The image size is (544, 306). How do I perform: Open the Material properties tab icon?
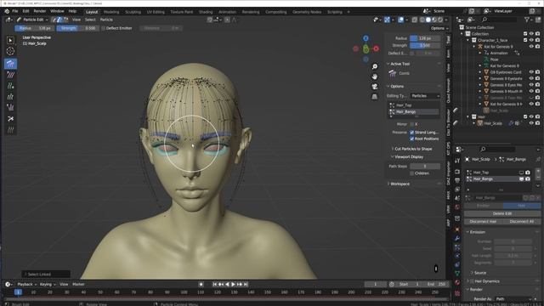coord(457,282)
